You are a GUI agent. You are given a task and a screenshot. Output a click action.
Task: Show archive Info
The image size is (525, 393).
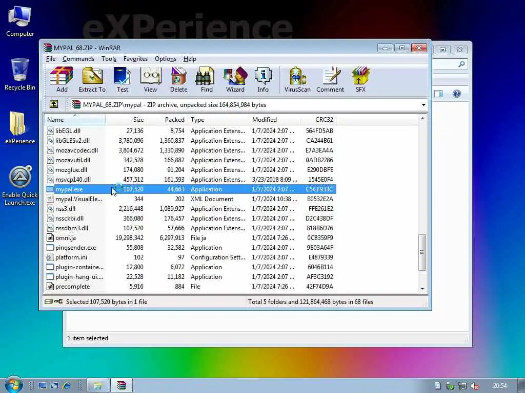(x=263, y=80)
